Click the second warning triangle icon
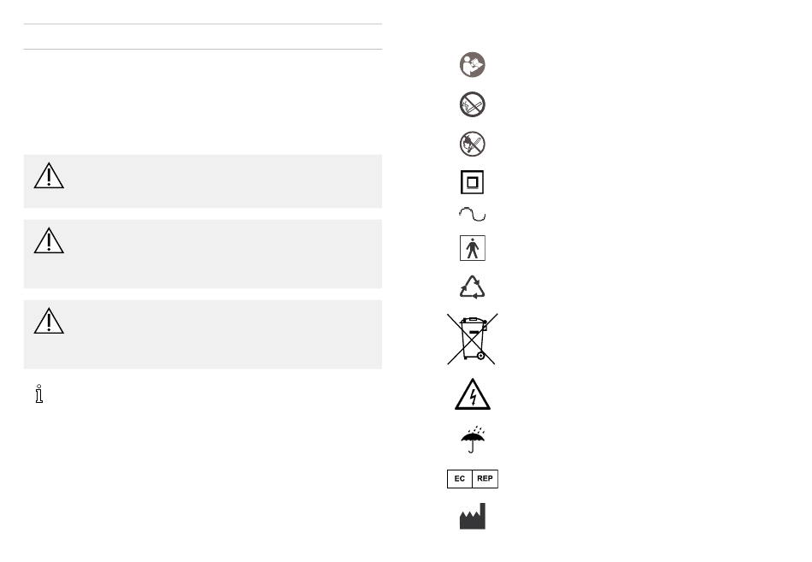This screenshot has height=562, width=812. 49,241
